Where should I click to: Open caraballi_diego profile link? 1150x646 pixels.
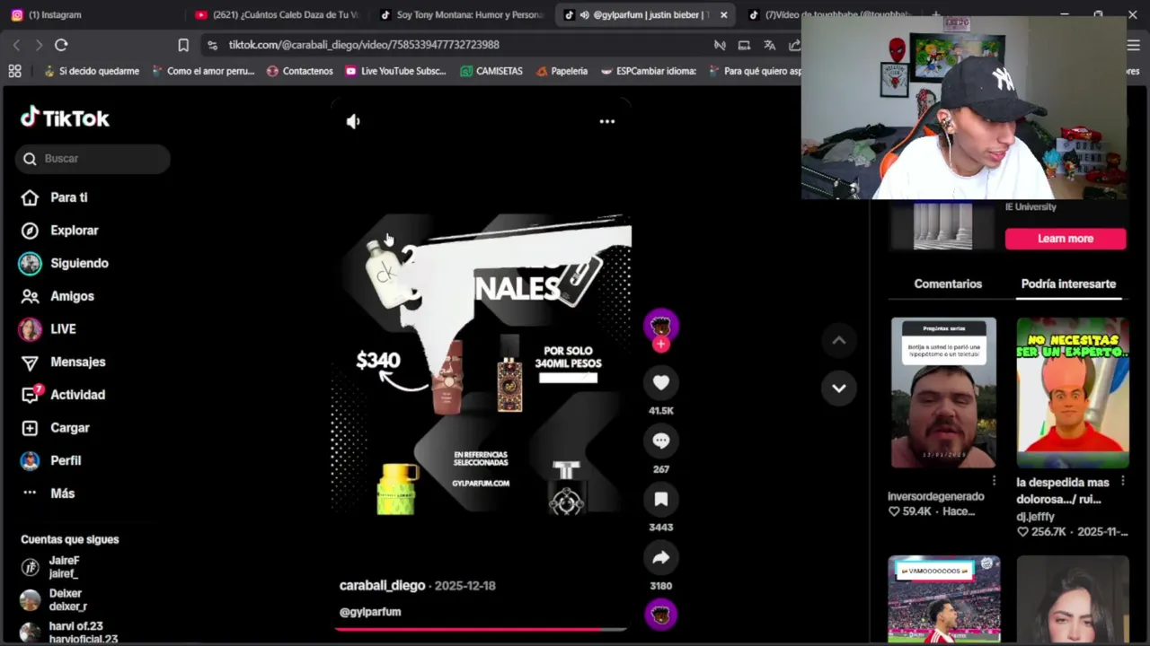click(382, 585)
